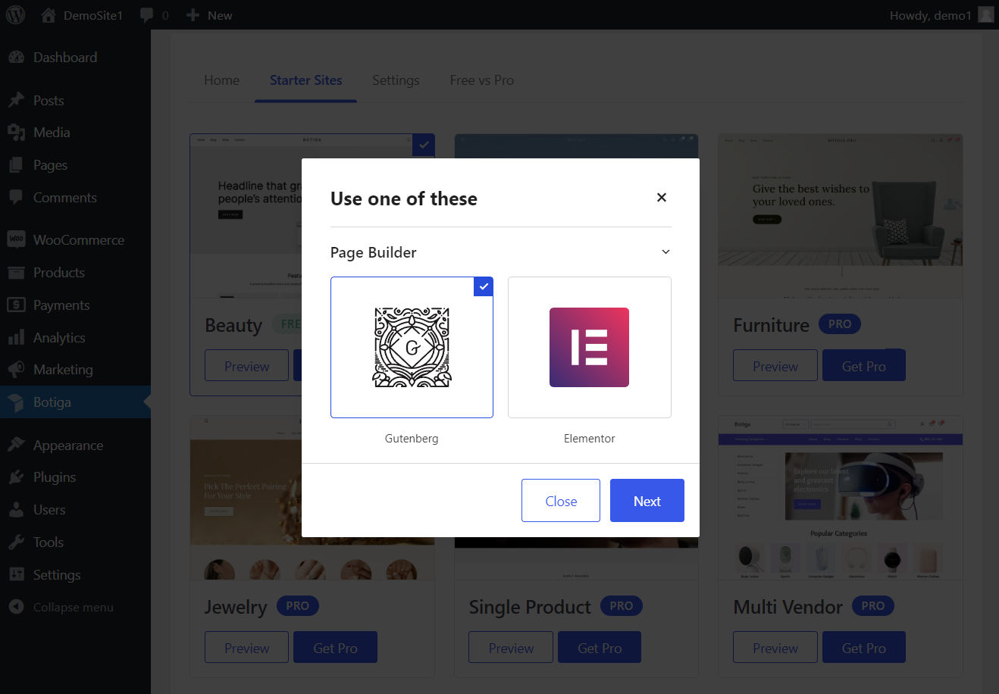Open the Settings tab in Botiga
This screenshot has height=694, width=999.
click(x=396, y=80)
